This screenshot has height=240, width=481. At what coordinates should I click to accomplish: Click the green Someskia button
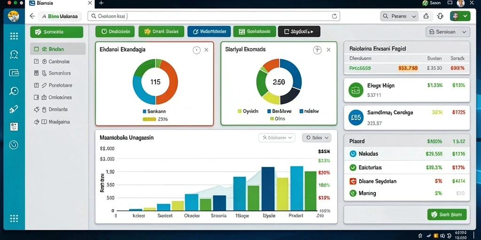tap(57, 32)
